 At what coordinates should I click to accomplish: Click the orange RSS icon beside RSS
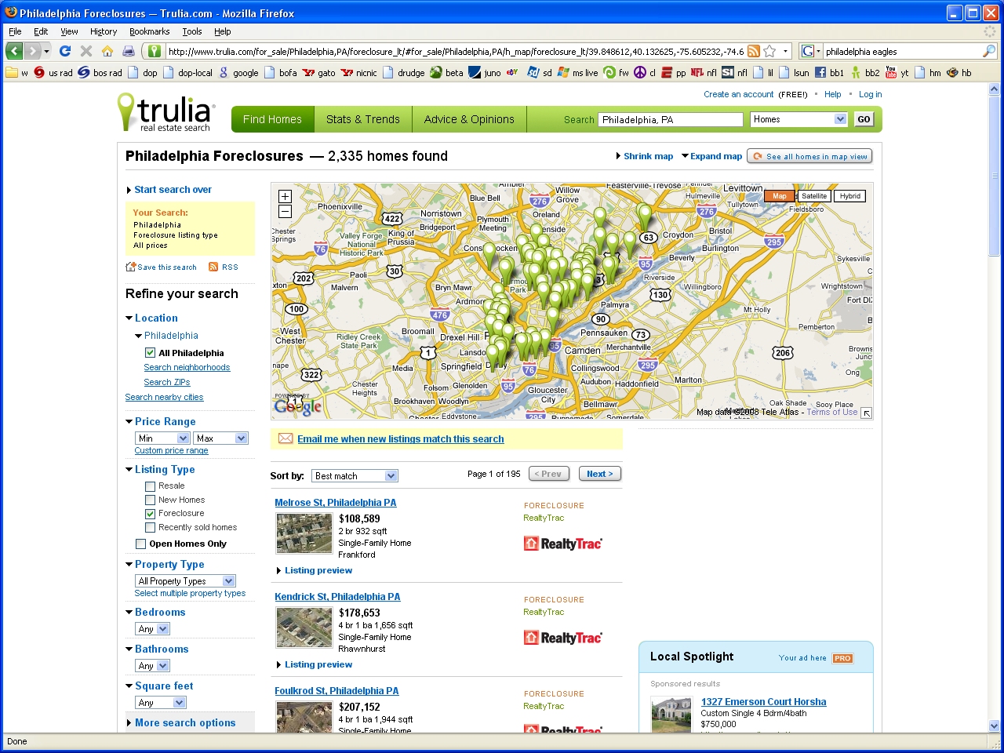(x=213, y=267)
